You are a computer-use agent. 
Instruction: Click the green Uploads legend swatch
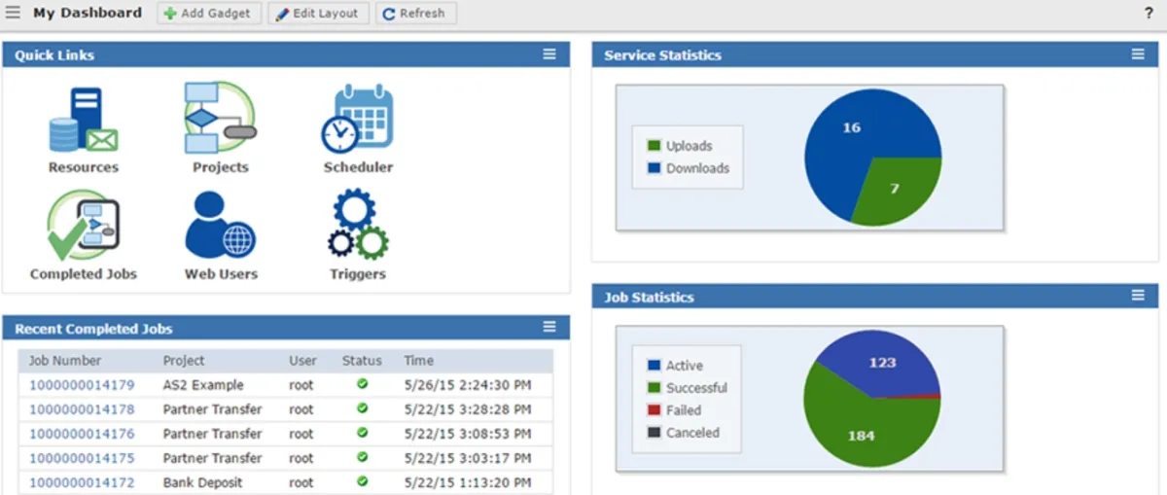pos(654,146)
